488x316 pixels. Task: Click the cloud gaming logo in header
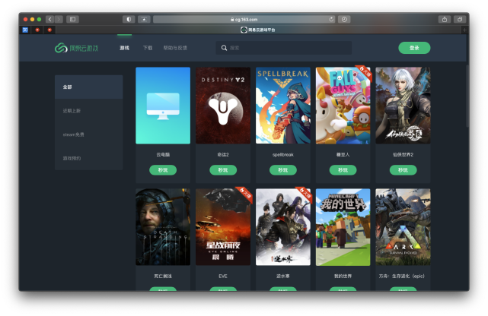[x=77, y=48]
